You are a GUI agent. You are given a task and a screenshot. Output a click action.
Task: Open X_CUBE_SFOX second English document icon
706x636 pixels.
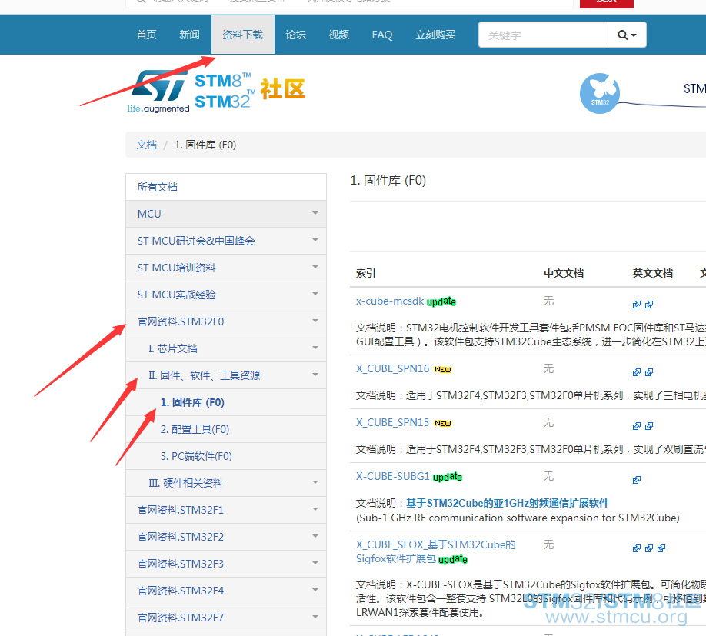pos(649,548)
